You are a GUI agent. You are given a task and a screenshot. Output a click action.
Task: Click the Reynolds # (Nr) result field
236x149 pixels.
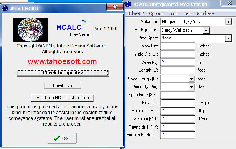click(x=178, y=127)
